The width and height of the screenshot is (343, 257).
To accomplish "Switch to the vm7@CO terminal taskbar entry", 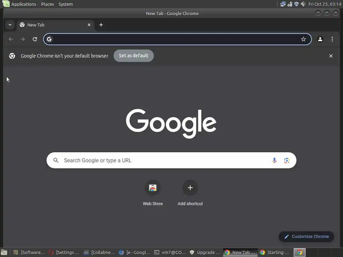I will [170, 253].
